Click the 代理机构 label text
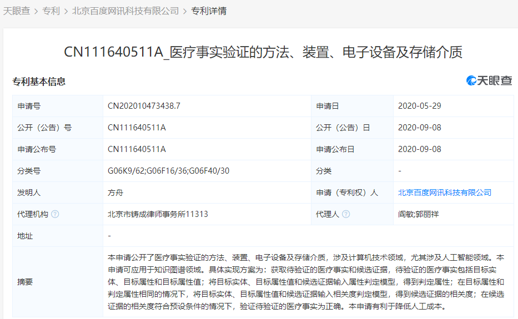This screenshot has width=518, height=319. coord(33,214)
